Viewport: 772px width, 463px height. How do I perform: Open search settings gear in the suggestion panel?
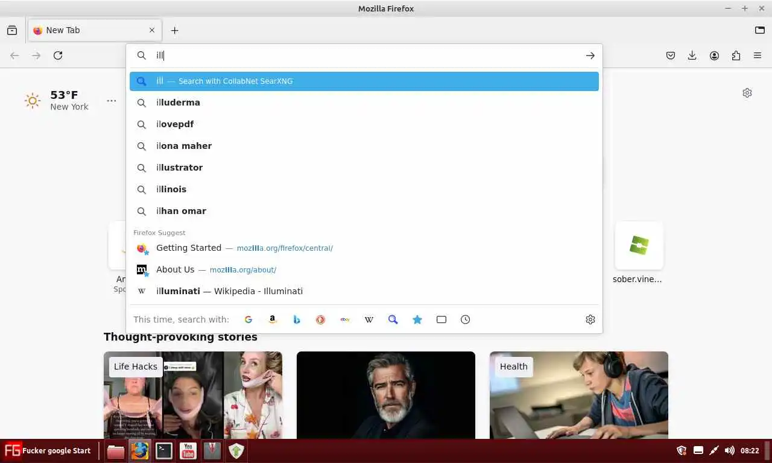point(590,320)
